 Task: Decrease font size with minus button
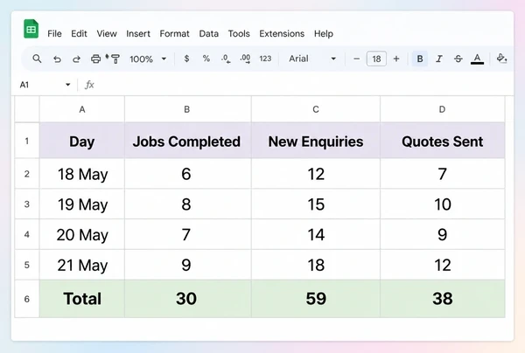357,59
